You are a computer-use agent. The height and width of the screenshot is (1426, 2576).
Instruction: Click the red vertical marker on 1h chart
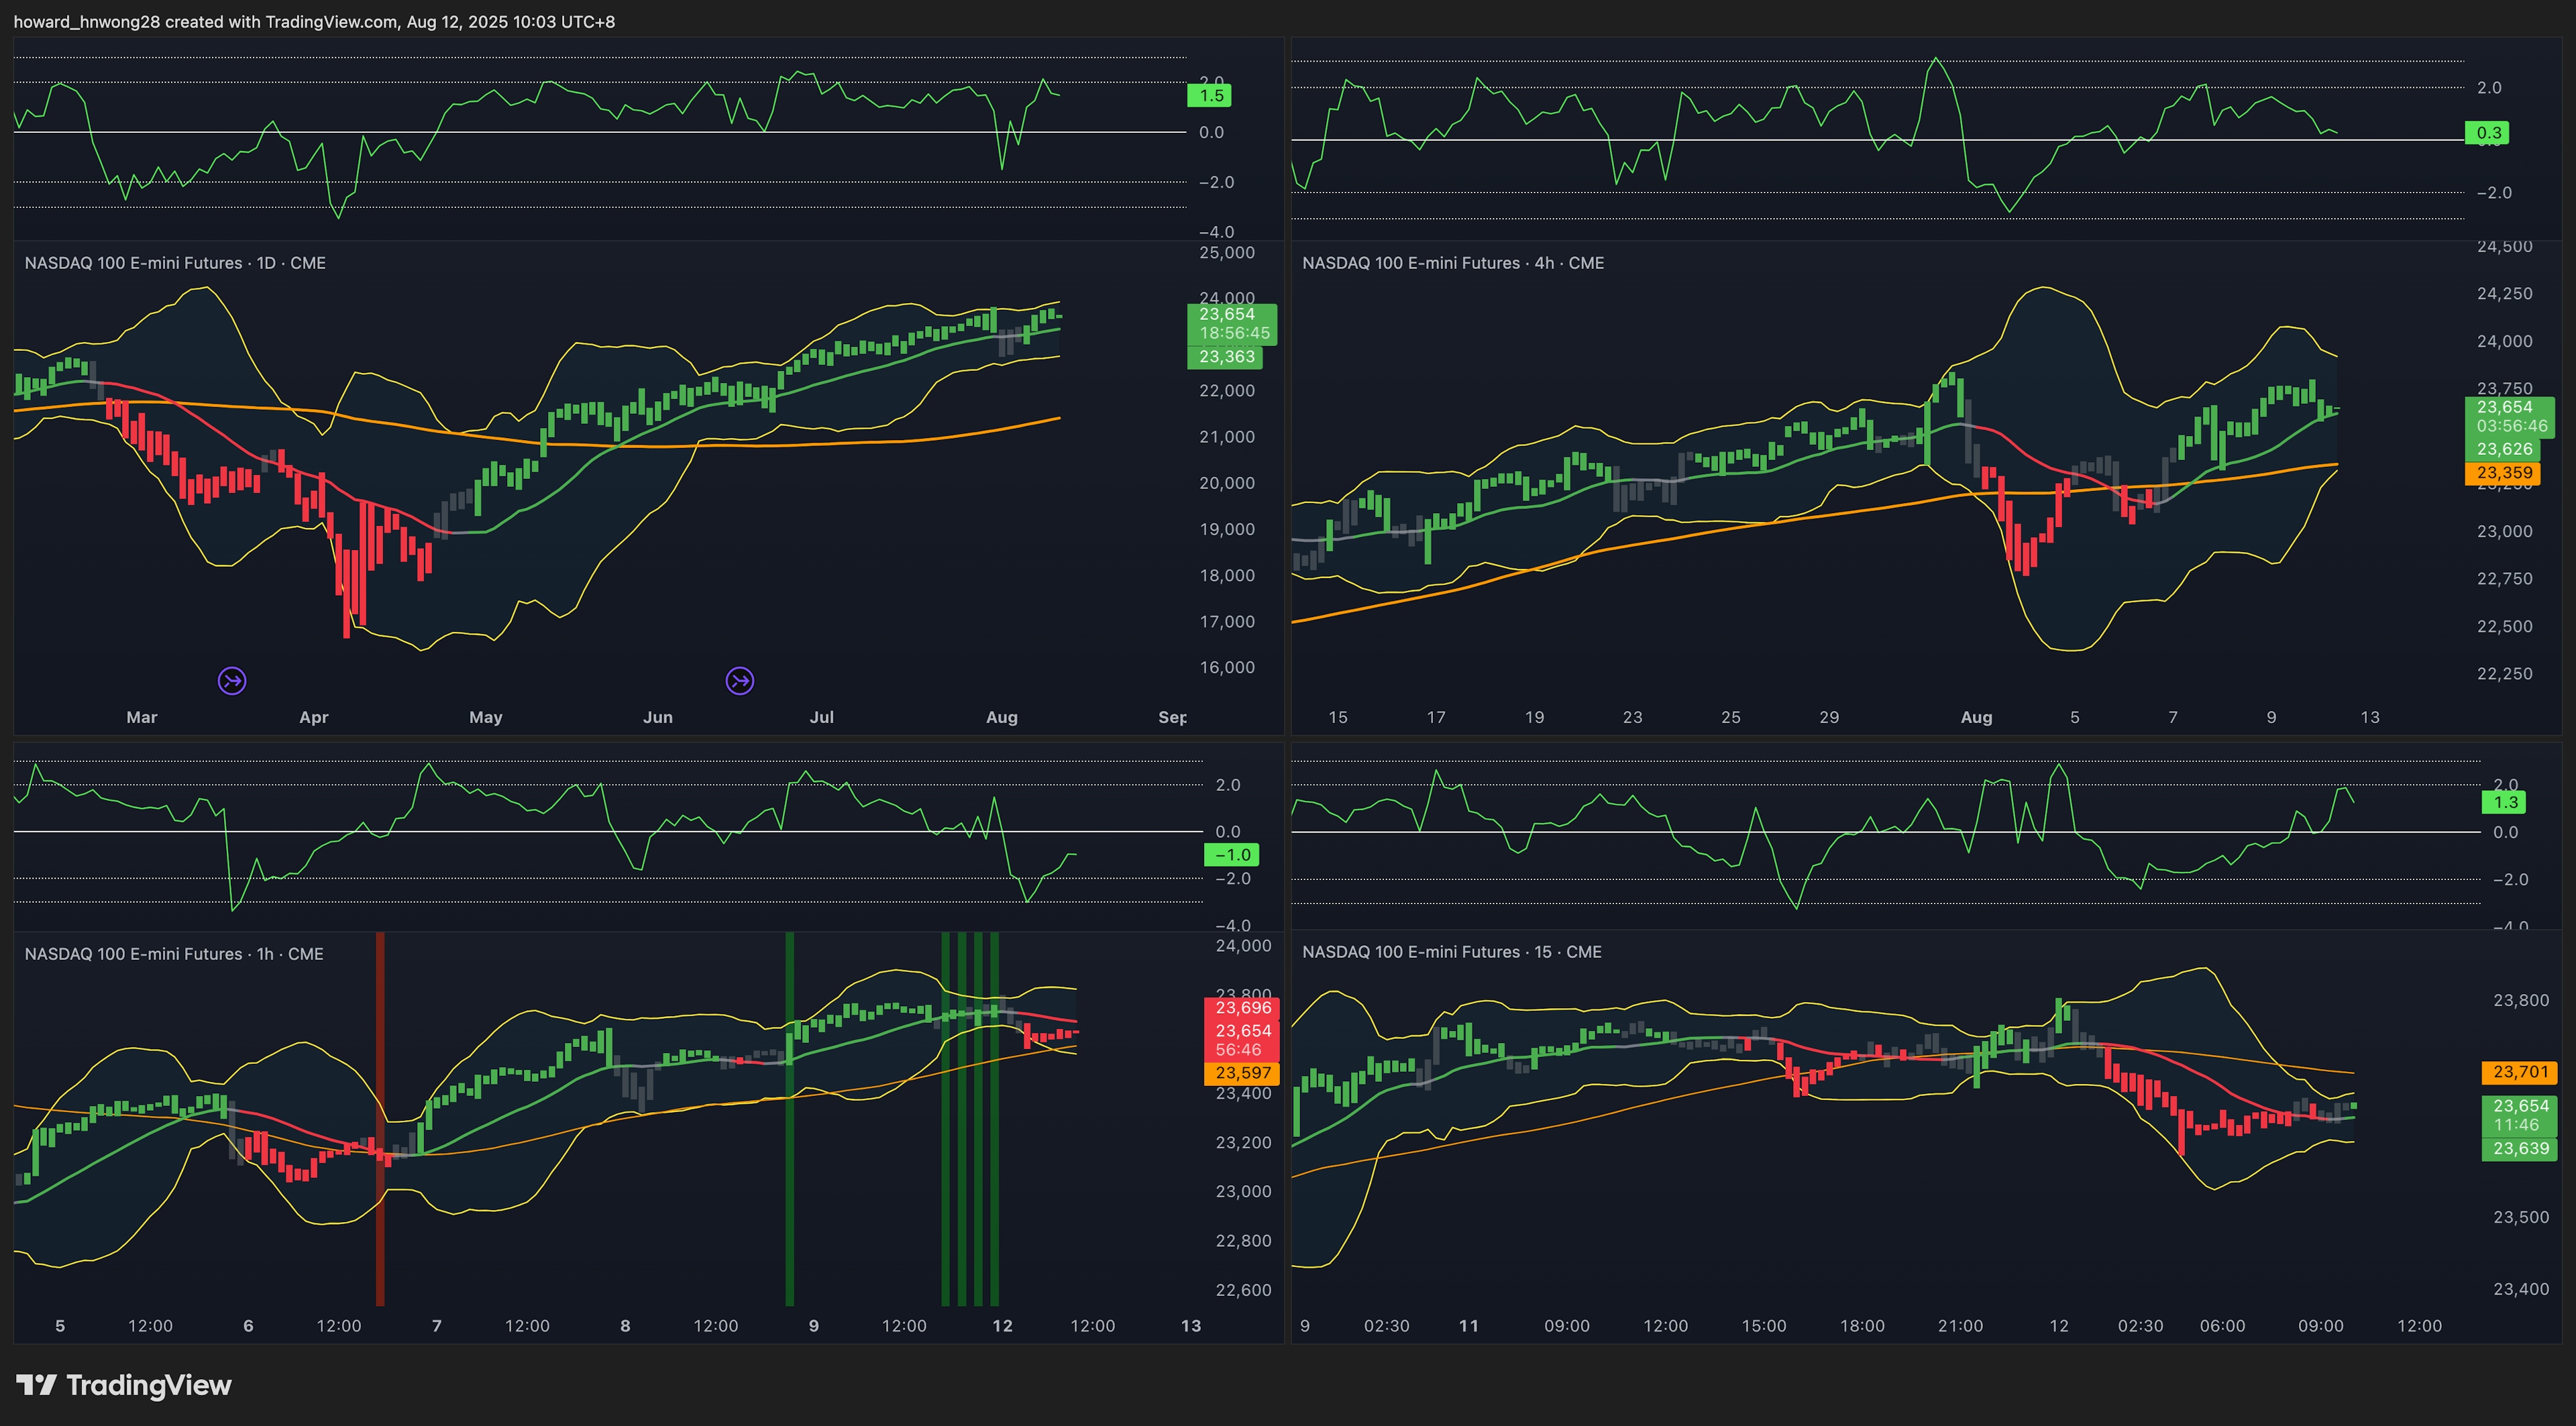pyautogui.click(x=380, y=1119)
